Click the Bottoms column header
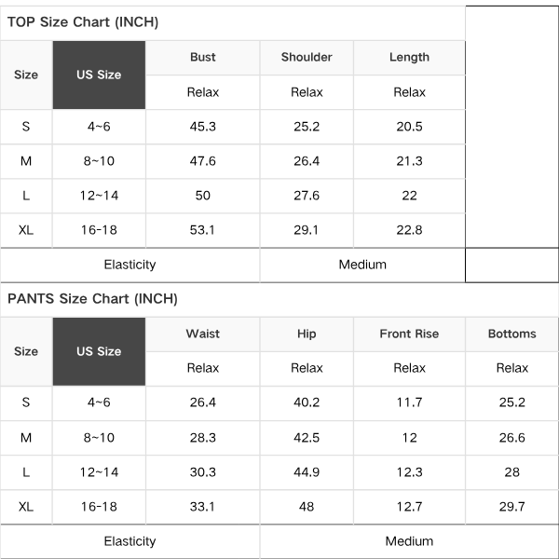The width and height of the screenshot is (559, 559). [511, 334]
